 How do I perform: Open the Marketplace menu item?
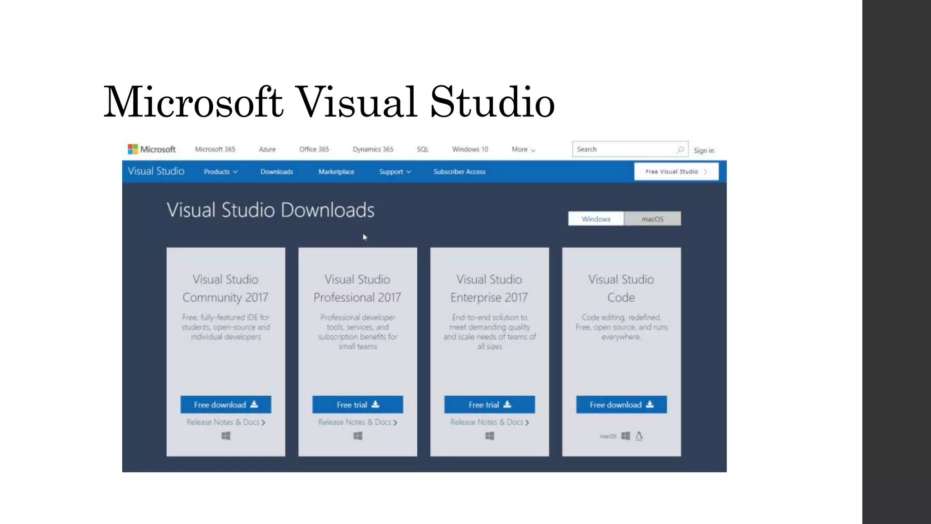pyautogui.click(x=336, y=171)
